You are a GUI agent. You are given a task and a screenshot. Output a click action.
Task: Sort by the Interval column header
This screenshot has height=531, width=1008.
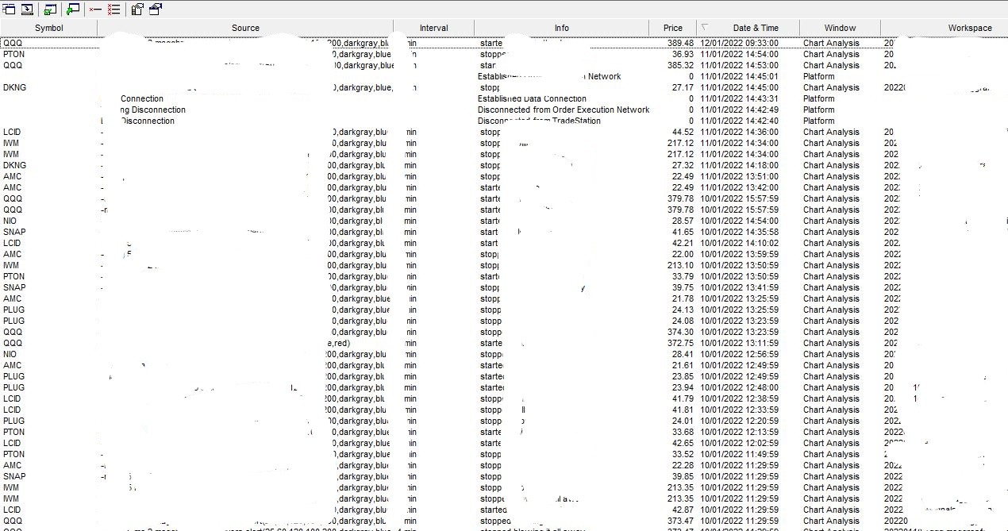pos(433,28)
